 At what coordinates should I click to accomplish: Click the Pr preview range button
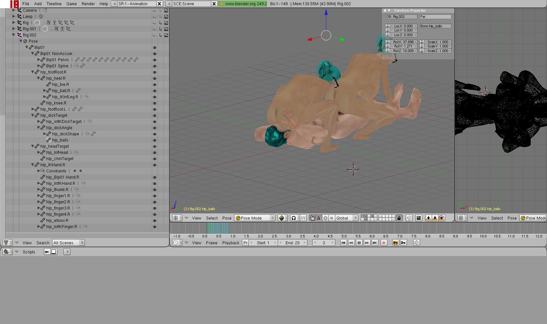pyautogui.click(x=245, y=243)
